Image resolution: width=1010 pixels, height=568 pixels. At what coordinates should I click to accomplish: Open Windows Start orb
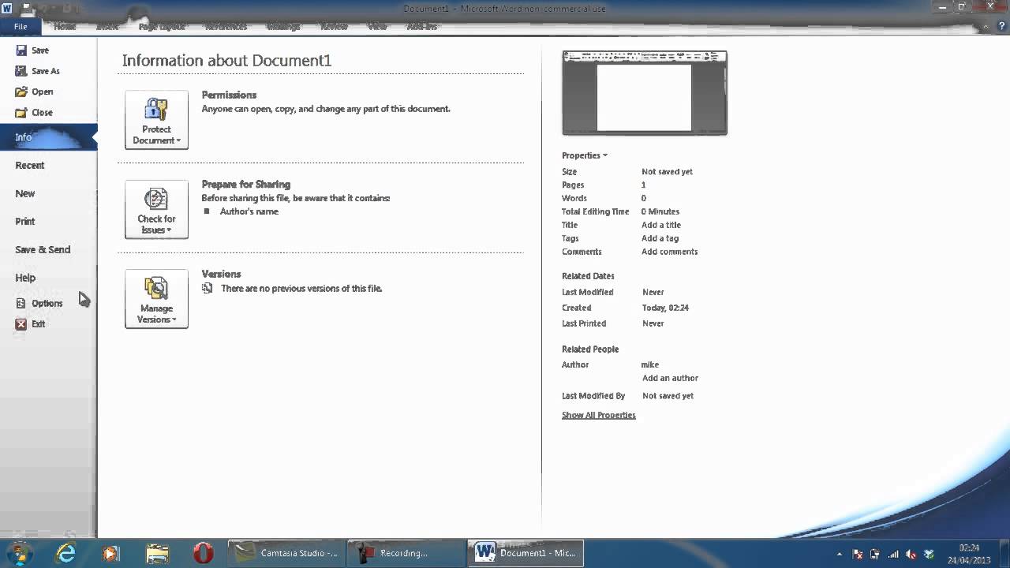[x=19, y=553]
